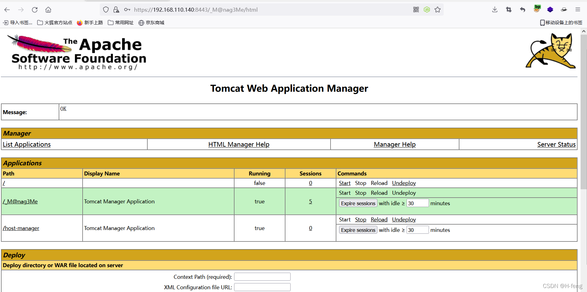
Task: Open 移动设备上的书签 folder
Action: tap(561, 23)
